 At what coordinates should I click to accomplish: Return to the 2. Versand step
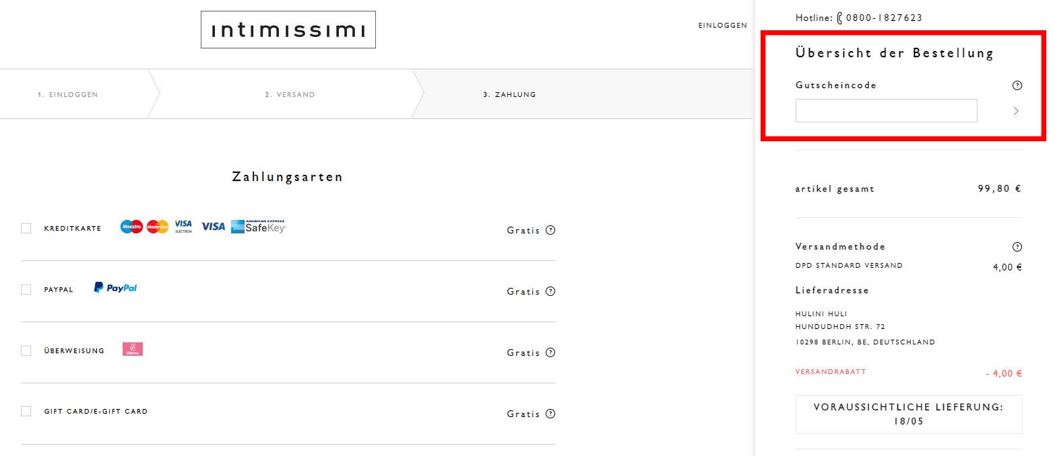290,95
